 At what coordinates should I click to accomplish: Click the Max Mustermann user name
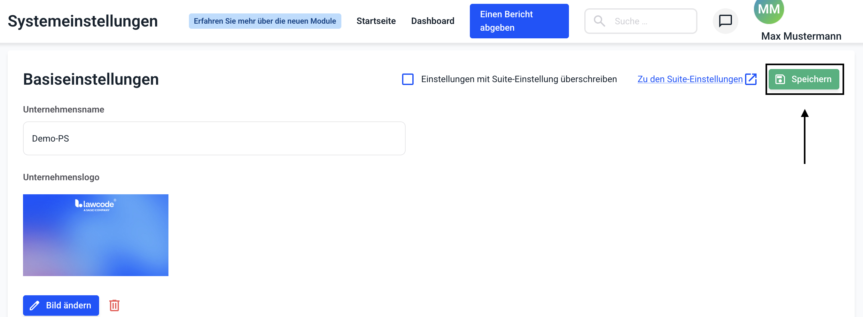[801, 36]
